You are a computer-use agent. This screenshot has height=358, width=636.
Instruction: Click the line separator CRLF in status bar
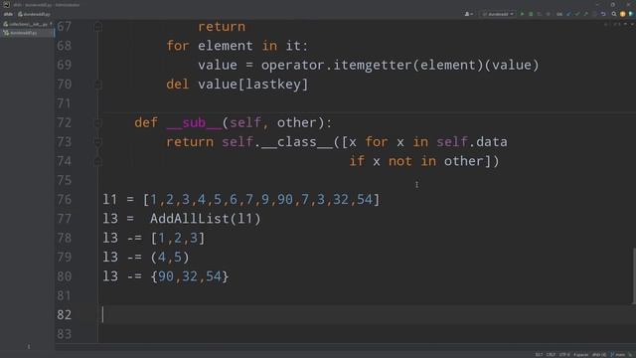point(551,355)
